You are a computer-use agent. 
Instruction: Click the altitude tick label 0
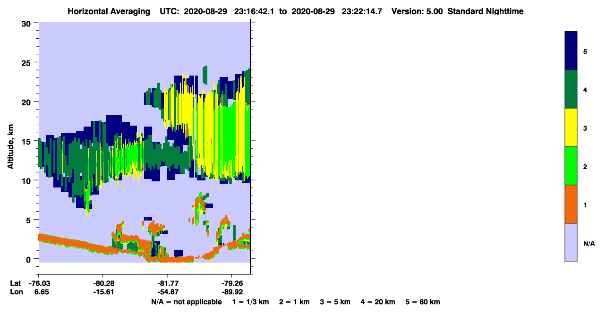29,259
